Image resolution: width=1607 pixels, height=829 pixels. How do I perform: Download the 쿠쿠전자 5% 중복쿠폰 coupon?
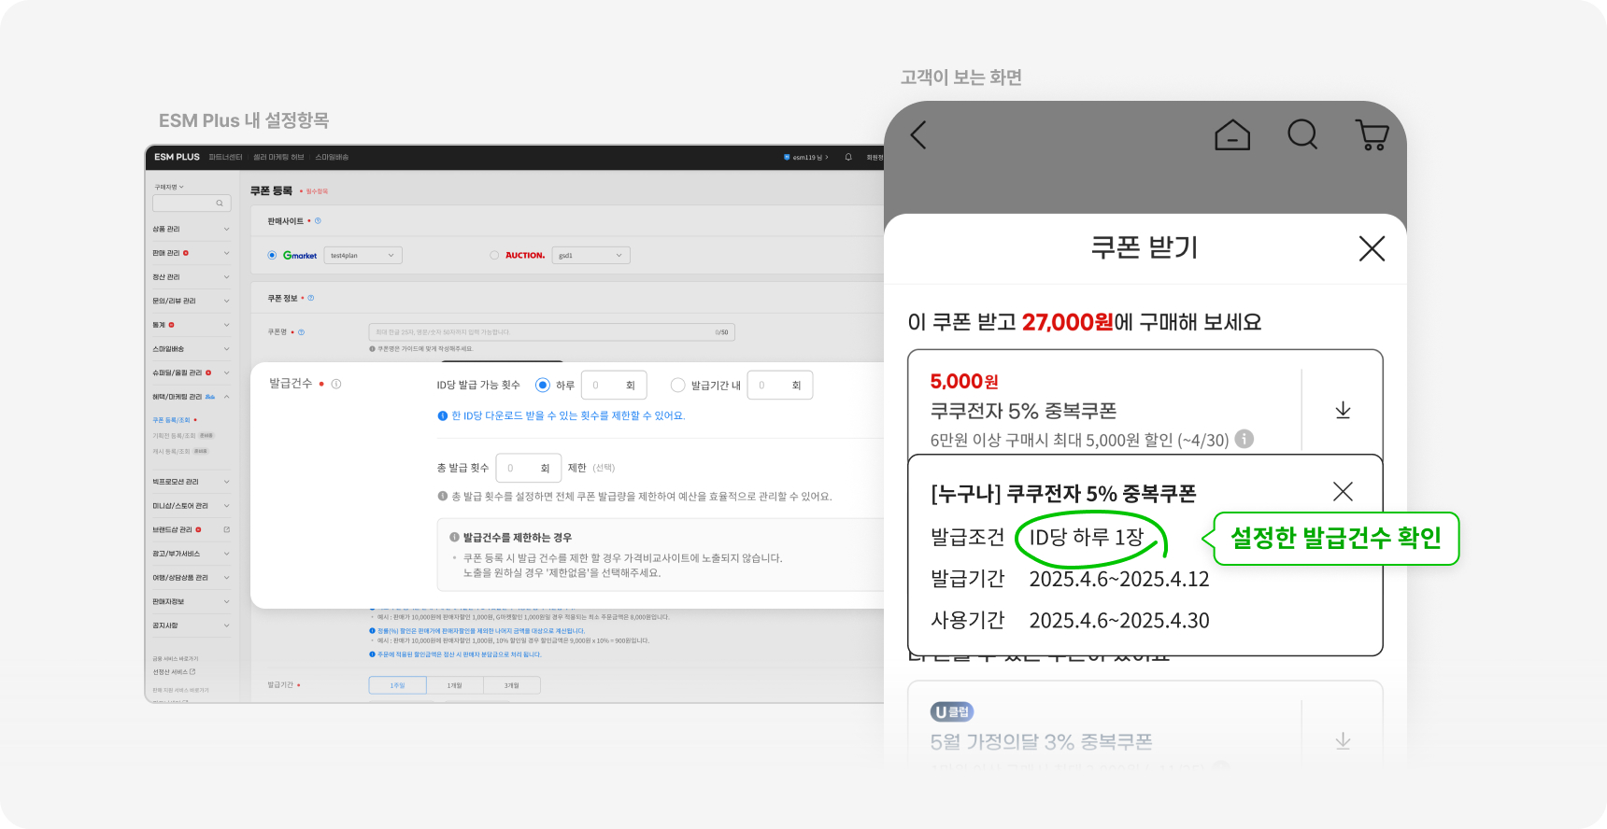point(1343,410)
